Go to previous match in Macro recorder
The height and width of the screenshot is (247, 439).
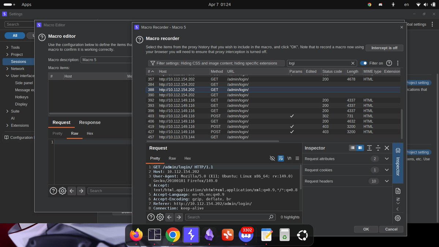tap(169, 217)
